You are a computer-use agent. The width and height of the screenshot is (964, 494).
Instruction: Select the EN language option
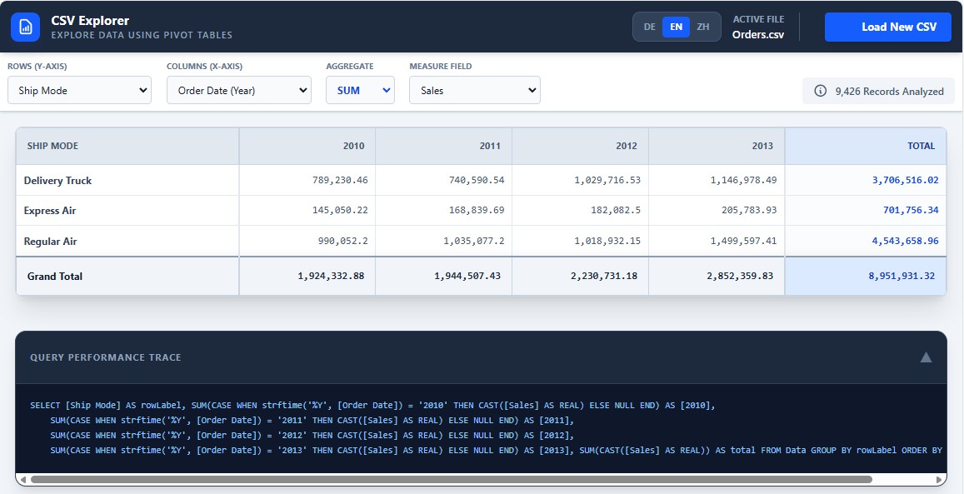(677, 27)
